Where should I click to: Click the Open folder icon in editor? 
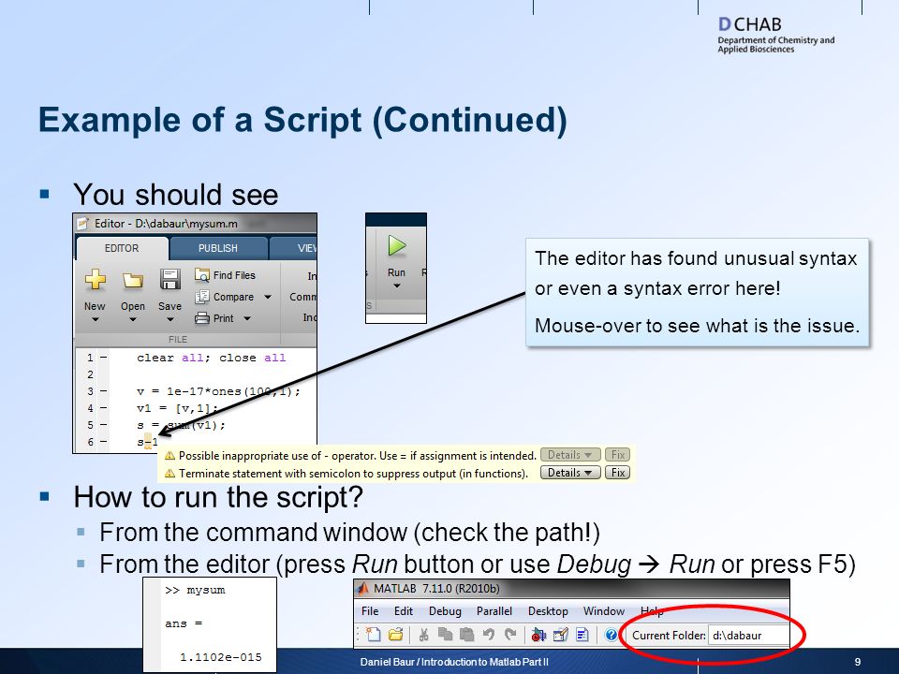132,280
